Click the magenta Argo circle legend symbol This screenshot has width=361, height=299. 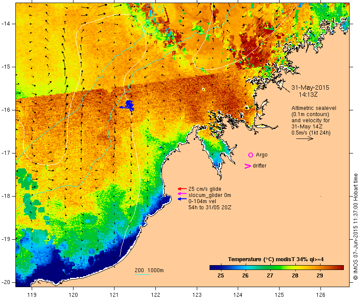click(x=251, y=155)
